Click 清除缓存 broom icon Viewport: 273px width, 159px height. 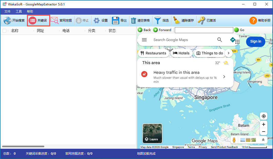pos(177,20)
